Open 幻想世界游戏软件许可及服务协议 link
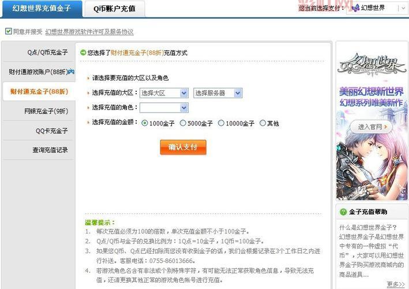Image resolution: width=409 pixels, height=289 pixels. click(x=89, y=32)
